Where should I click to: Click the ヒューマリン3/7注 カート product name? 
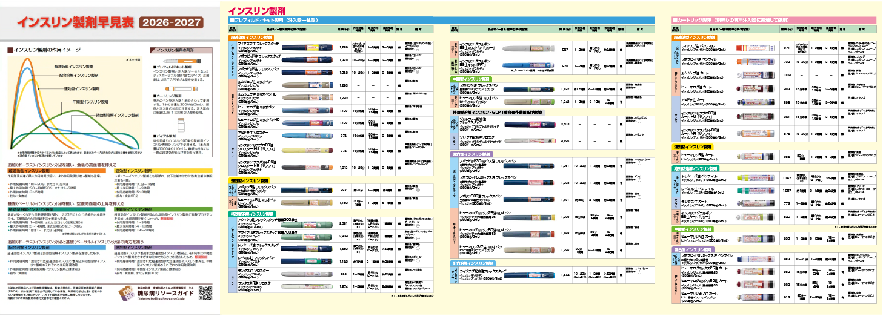click(x=699, y=294)
